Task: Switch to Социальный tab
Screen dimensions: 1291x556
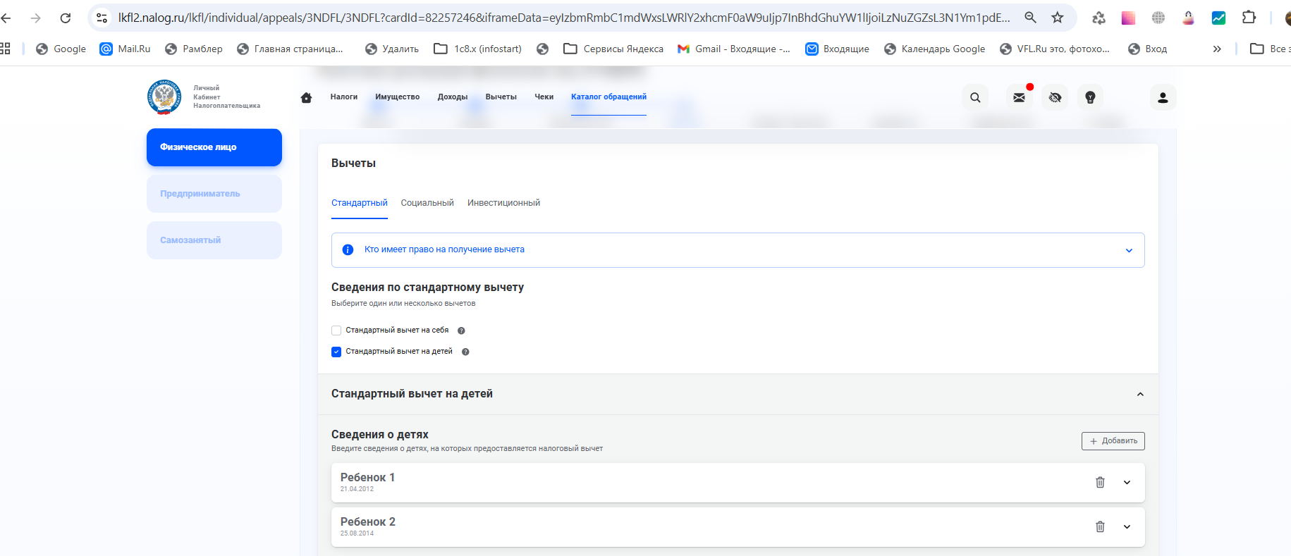Action: pos(427,203)
